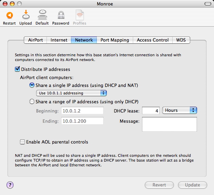The width and height of the screenshot is (214, 195).
Task: Enable AOL parental controls checkbox
Action: coord(22,142)
